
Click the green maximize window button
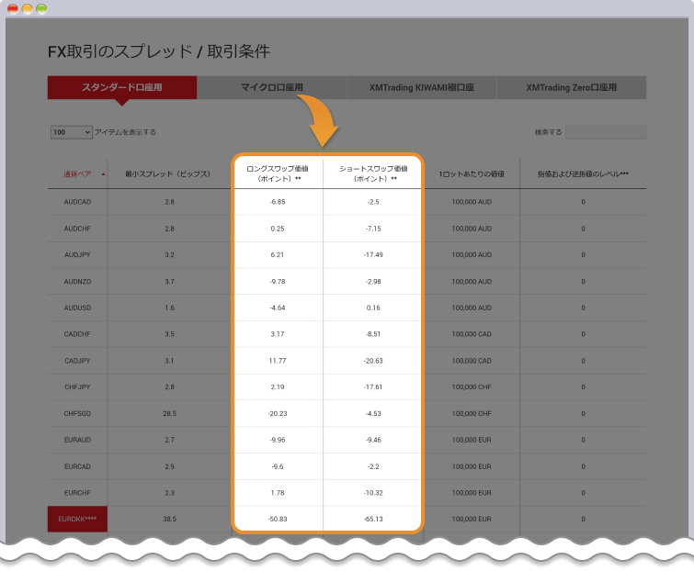(41, 9)
